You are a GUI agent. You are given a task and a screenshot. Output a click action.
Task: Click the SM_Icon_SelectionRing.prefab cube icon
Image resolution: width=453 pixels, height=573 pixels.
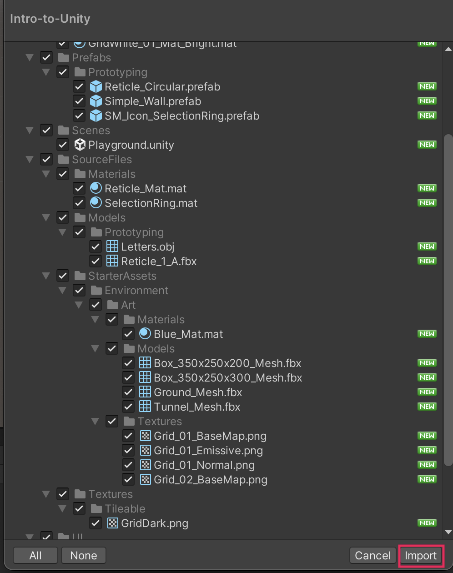pos(96,116)
